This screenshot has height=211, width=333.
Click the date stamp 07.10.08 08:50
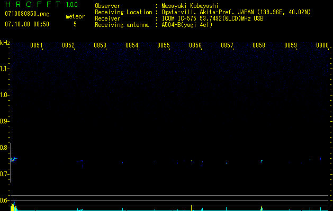click(x=27, y=24)
